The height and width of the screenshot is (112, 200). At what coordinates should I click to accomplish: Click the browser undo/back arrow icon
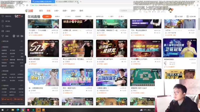point(23,5)
